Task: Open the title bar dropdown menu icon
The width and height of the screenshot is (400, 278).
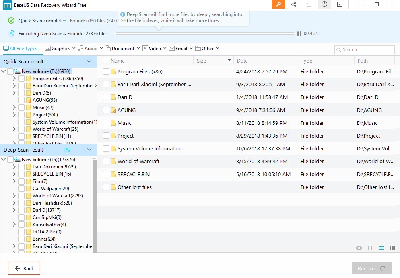Action: pos(340,4)
